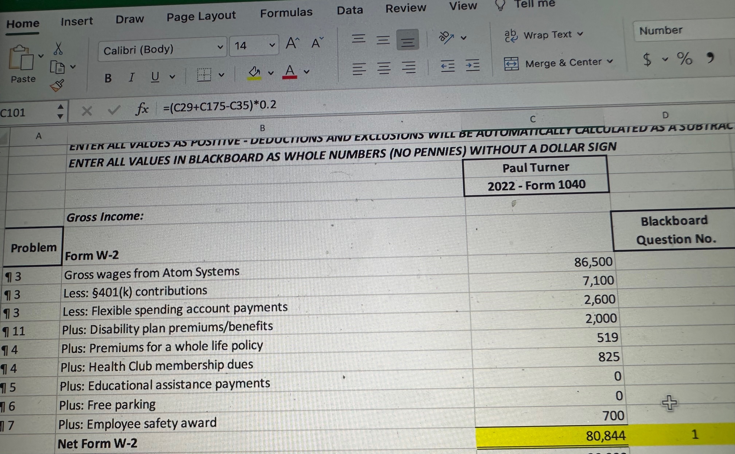The width and height of the screenshot is (735, 454).
Task: Toggle Underline formatting
Action: pyautogui.click(x=155, y=76)
